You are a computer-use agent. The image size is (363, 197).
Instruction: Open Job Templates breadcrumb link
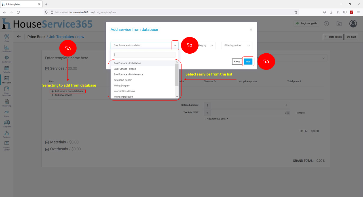61,37
